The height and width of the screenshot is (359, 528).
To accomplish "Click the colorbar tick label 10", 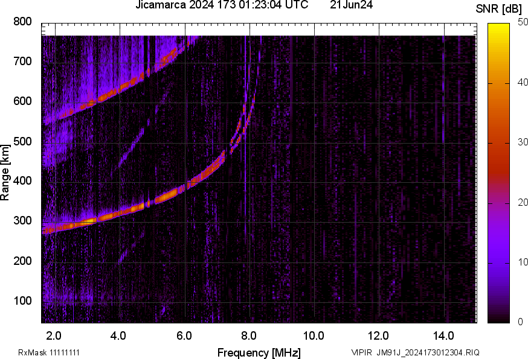I will [523, 262].
